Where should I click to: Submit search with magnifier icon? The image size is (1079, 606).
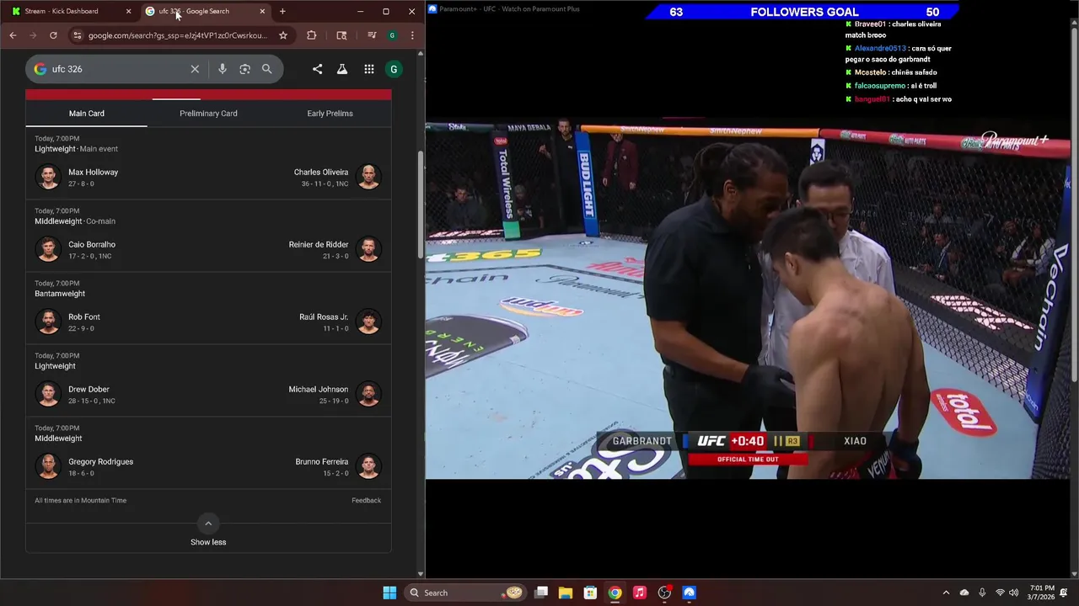coord(266,69)
